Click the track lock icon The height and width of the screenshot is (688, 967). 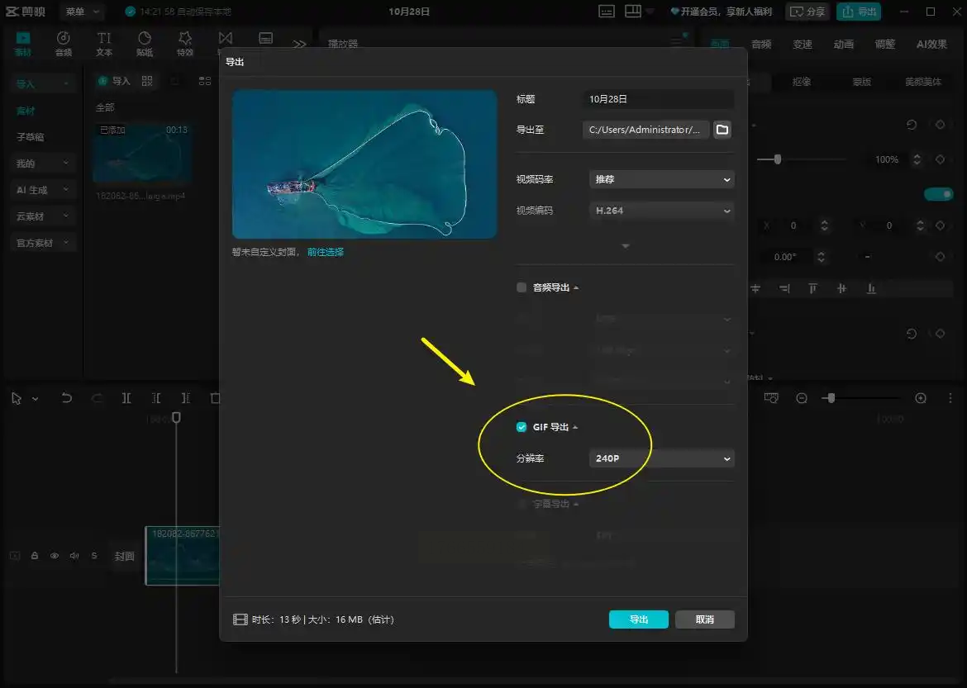point(35,556)
